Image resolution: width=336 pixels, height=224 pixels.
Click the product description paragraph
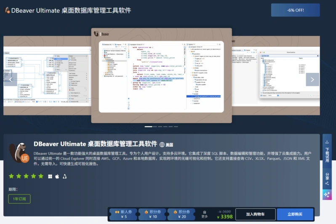[172, 159]
